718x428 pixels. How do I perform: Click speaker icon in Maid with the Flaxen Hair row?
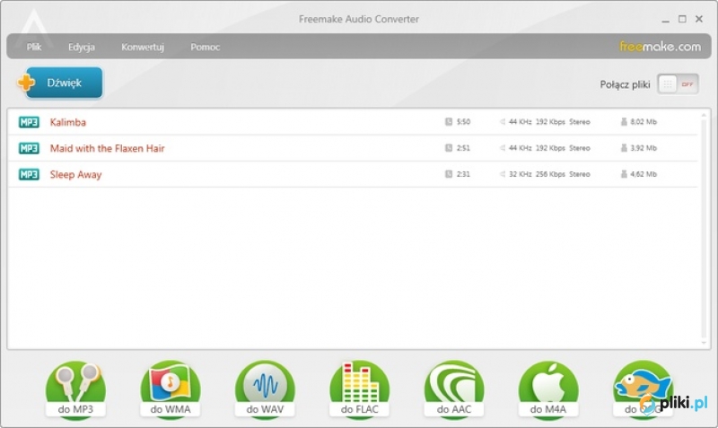point(503,148)
